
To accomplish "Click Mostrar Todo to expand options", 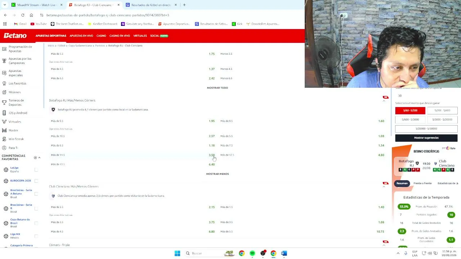I will click(218, 88).
